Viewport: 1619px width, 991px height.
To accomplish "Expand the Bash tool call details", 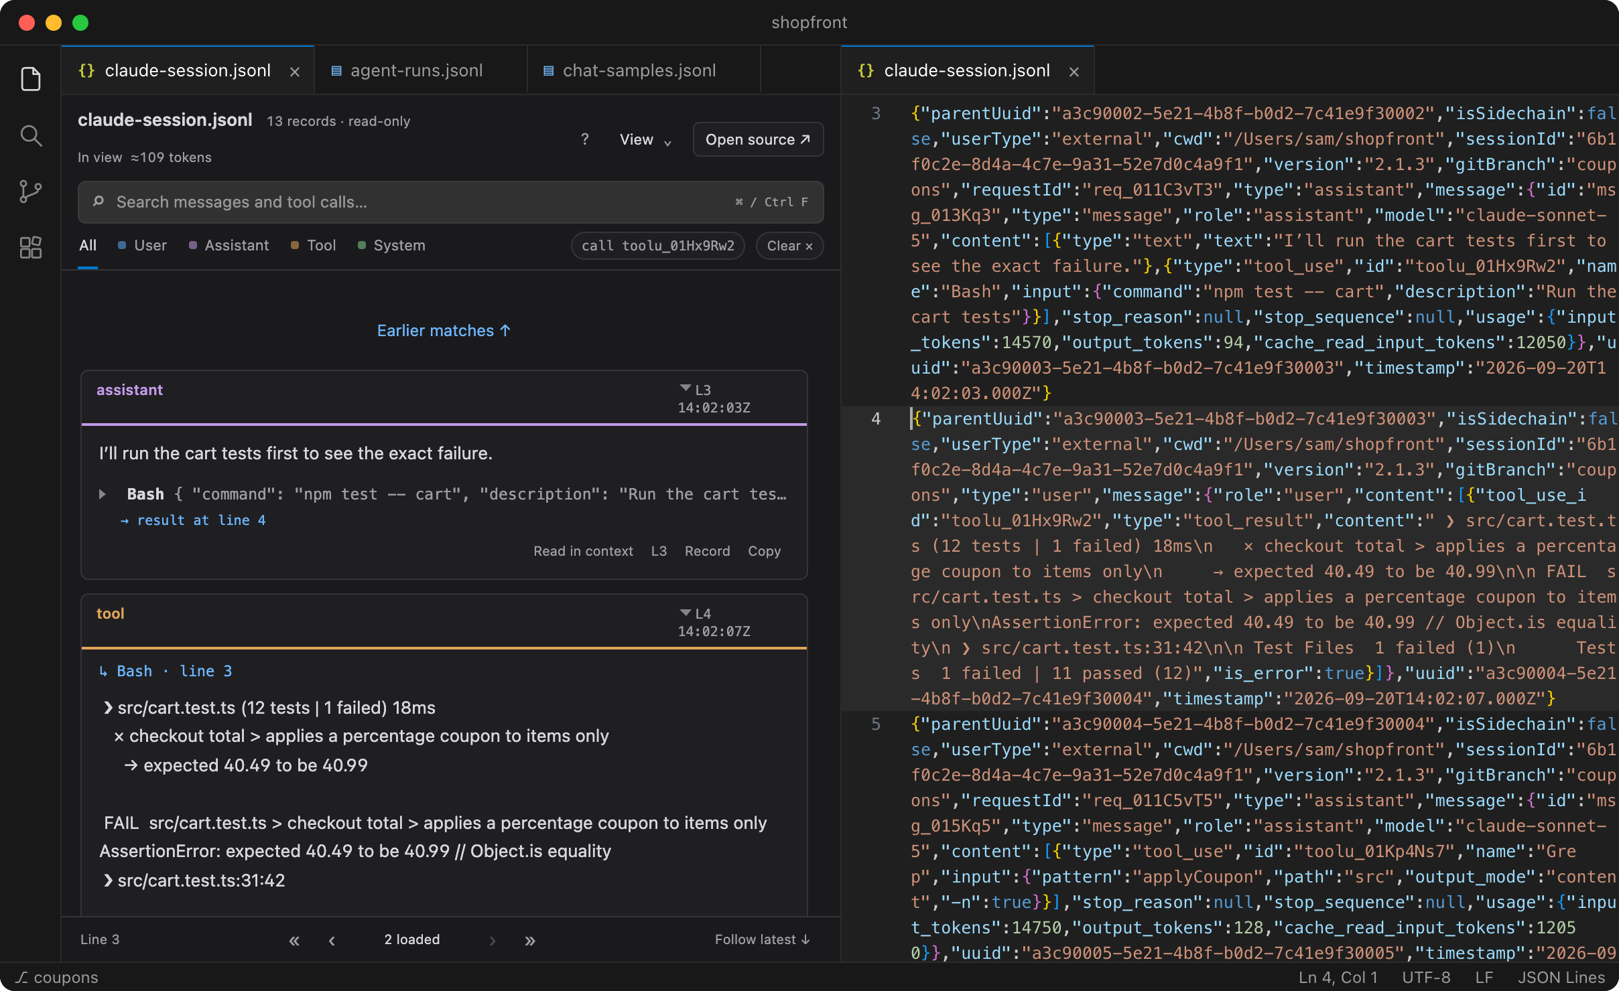I will click(103, 494).
